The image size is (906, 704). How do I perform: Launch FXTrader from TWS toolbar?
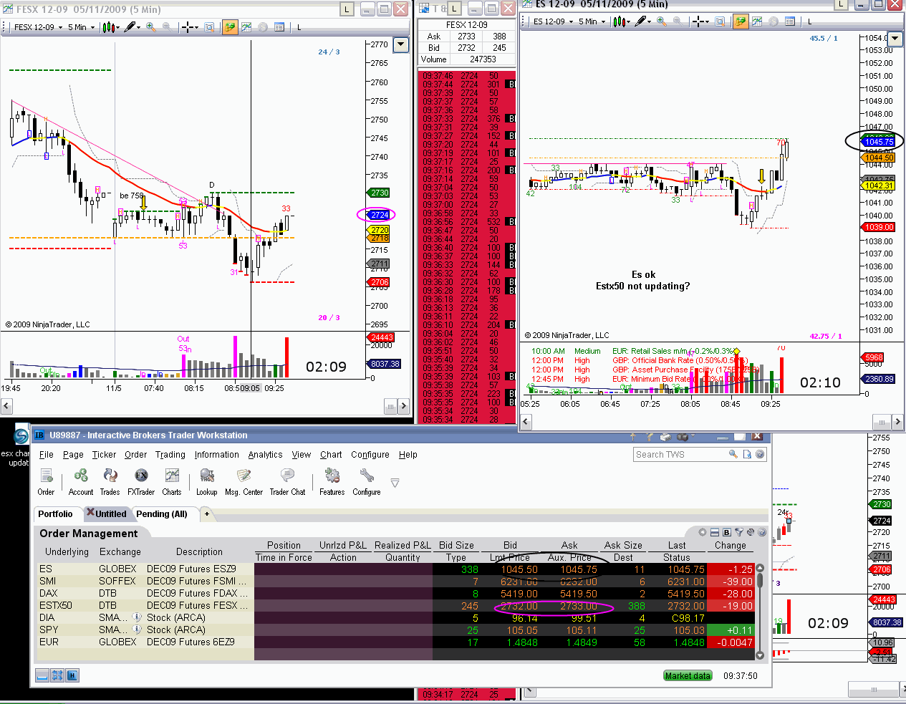pos(141,481)
